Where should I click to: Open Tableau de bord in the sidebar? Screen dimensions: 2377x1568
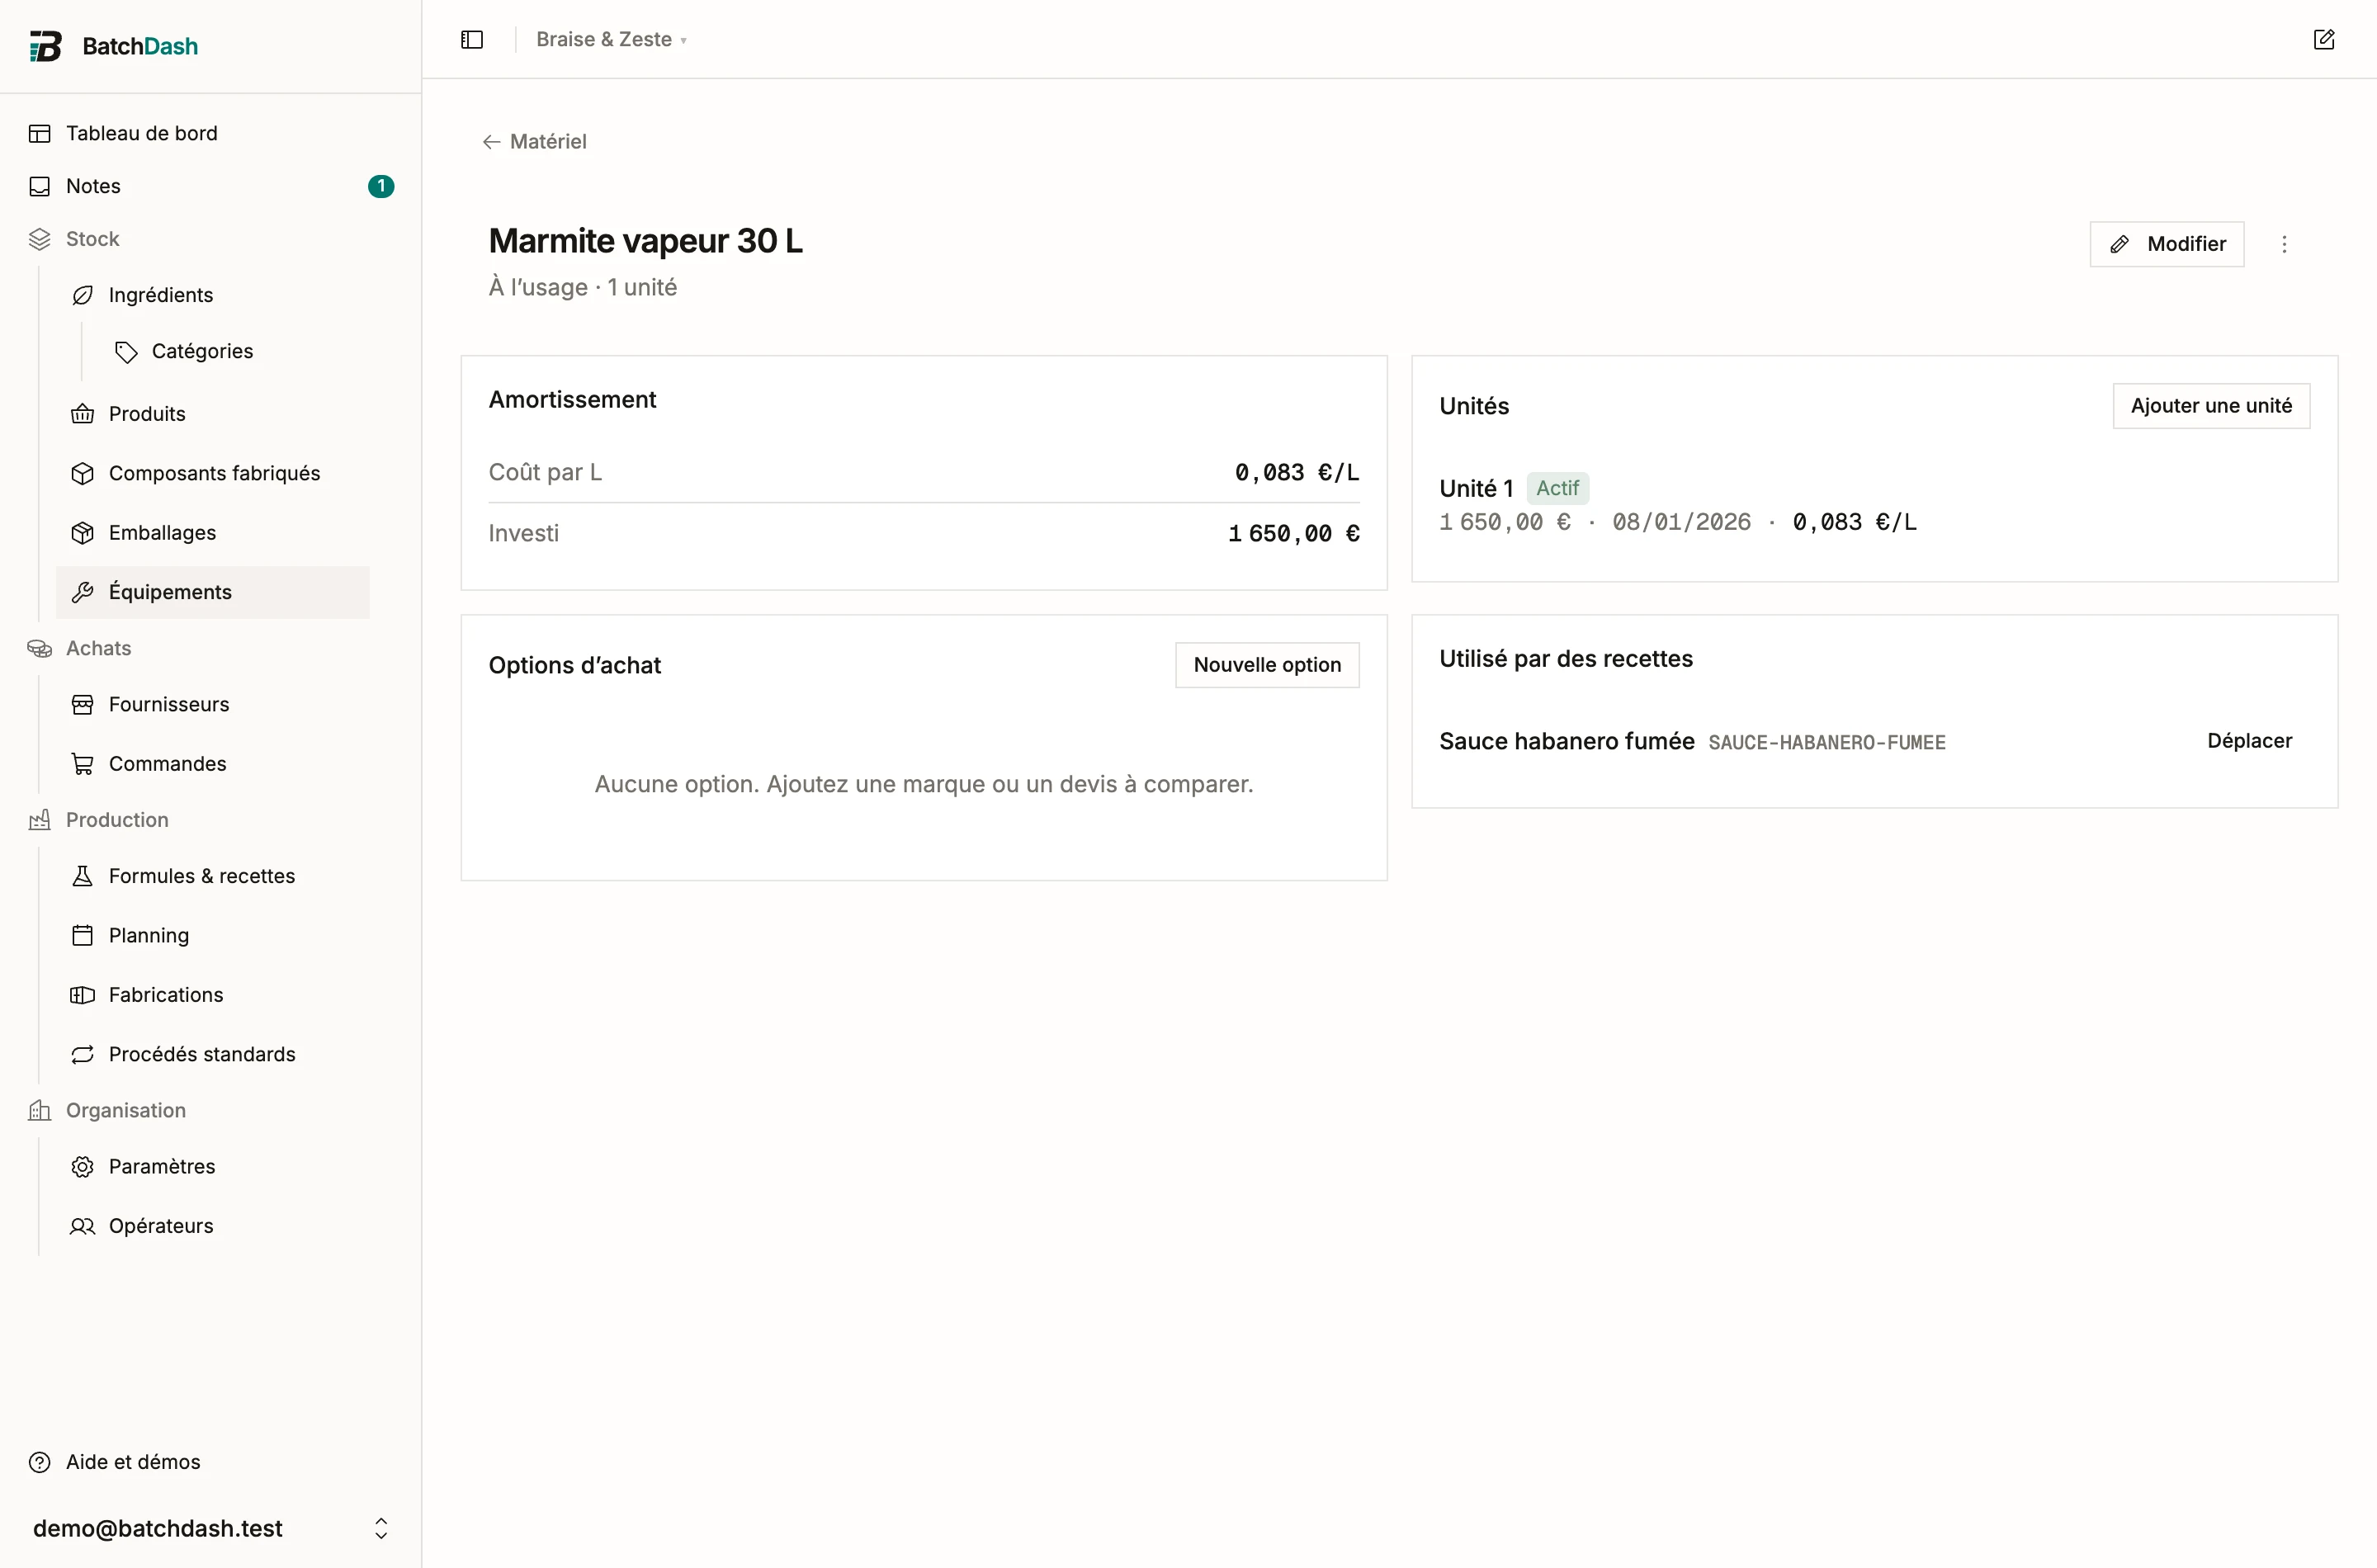click(210, 133)
